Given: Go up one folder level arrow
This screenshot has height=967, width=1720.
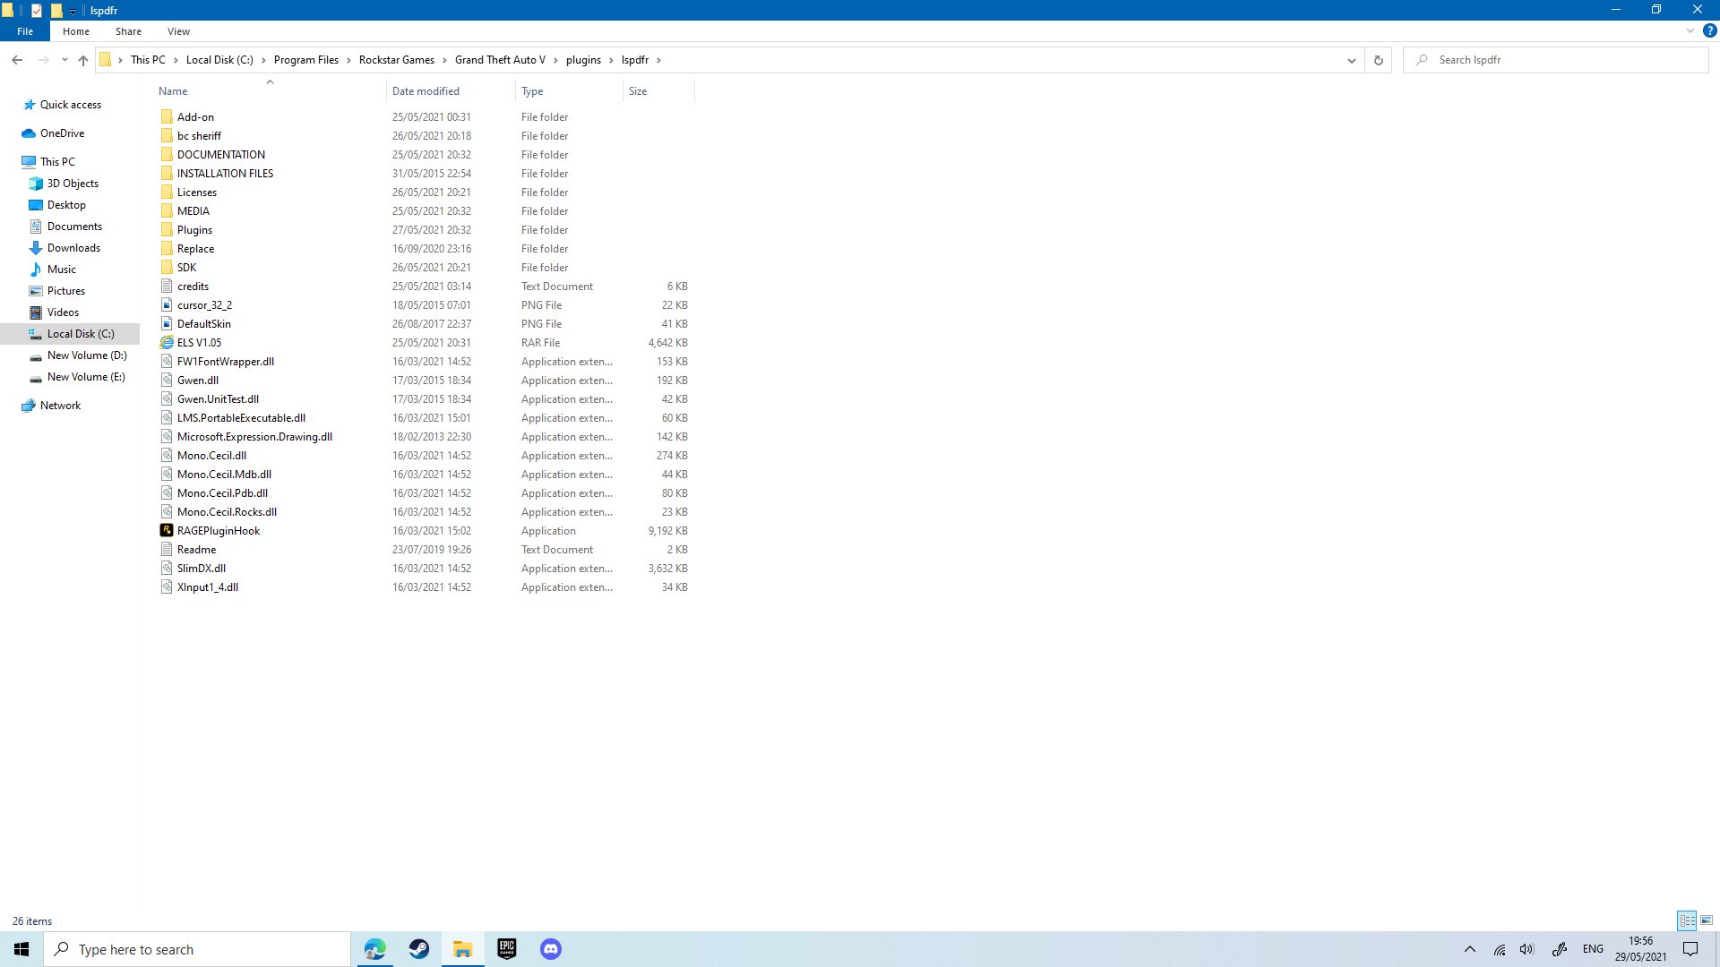Looking at the screenshot, I should pyautogui.click(x=83, y=60).
